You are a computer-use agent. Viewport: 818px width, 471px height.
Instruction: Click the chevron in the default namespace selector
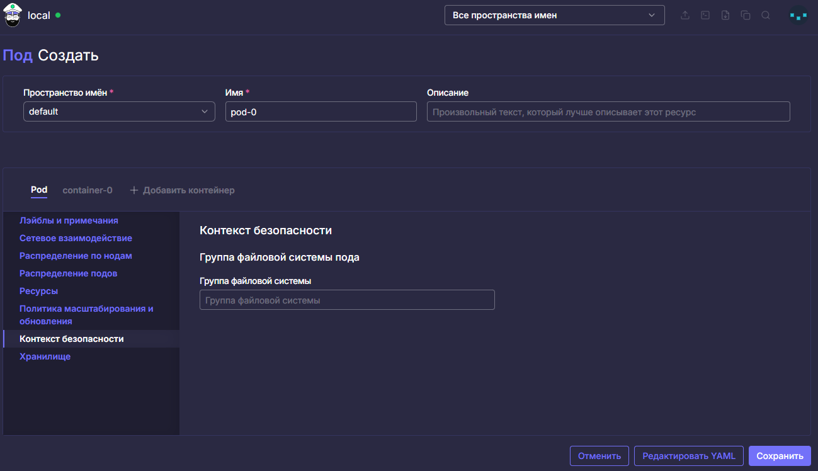tap(205, 111)
